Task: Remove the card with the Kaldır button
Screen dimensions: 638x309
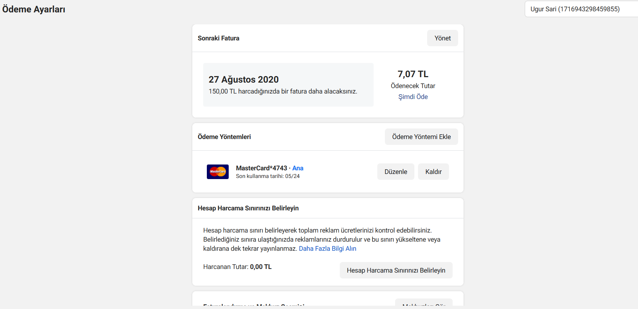Action: point(433,172)
